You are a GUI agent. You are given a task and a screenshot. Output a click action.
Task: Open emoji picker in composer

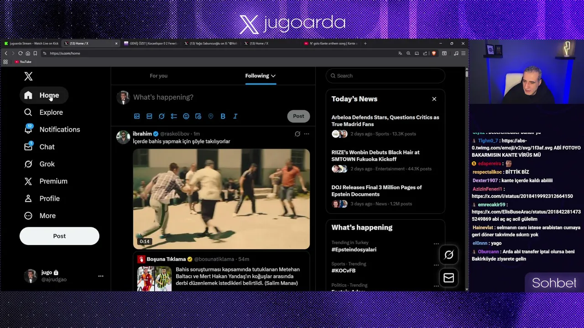(x=186, y=116)
